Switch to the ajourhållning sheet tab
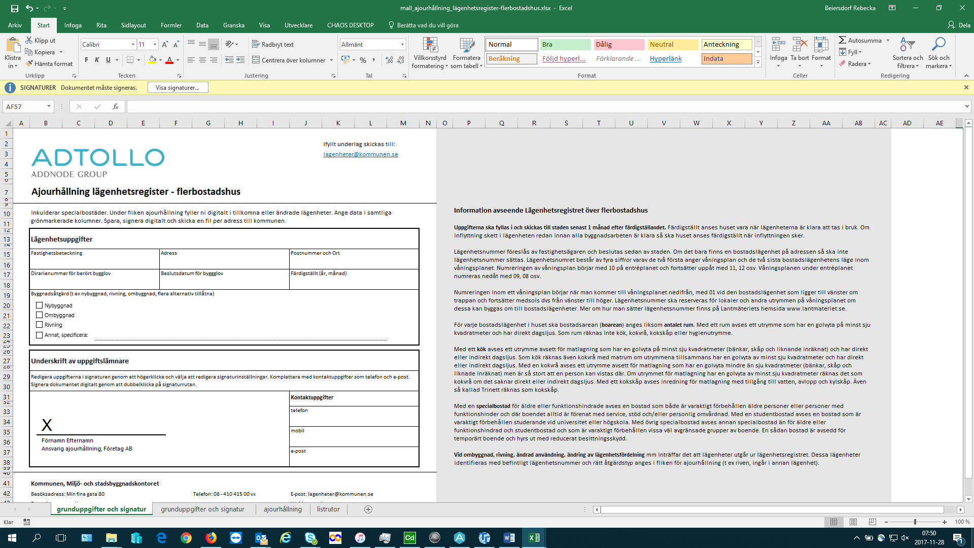 coord(283,509)
